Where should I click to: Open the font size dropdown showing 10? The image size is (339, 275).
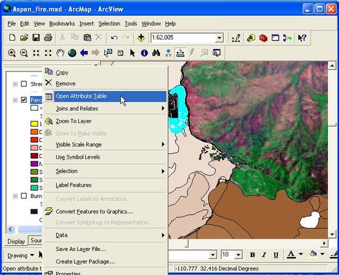(x=239, y=255)
